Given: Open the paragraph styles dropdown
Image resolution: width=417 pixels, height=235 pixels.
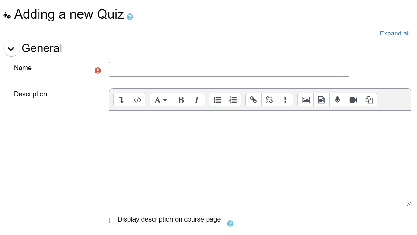Looking at the screenshot, I should click(161, 100).
